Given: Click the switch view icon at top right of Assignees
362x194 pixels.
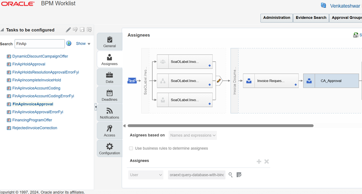Looking at the screenshot, I should [356, 35].
